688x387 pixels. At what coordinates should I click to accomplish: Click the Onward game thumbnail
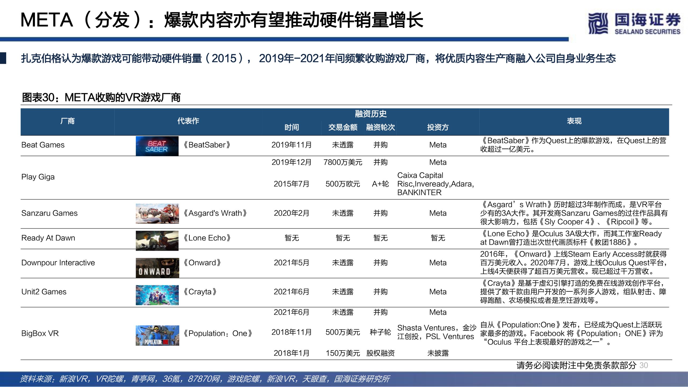(157, 268)
